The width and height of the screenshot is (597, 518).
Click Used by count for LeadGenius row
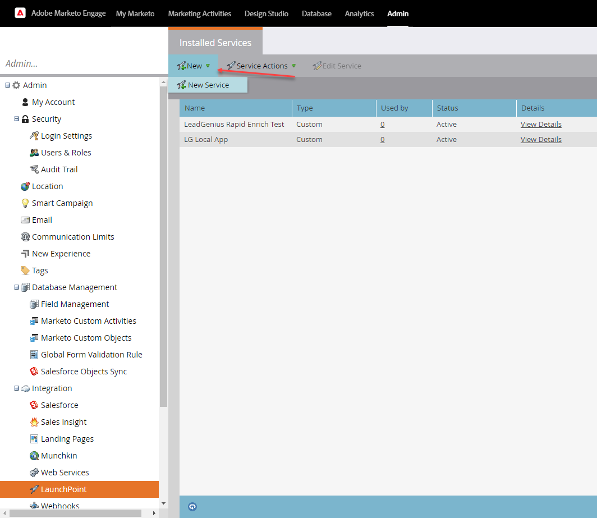pyautogui.click(x=382, y=124)
